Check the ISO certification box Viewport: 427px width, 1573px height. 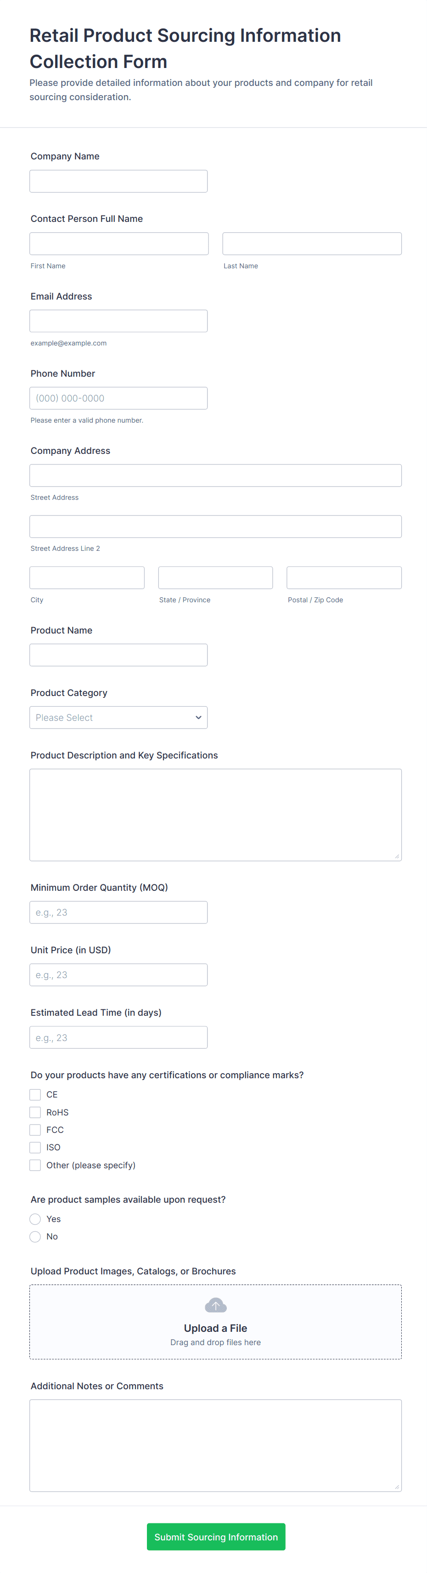35,1148
